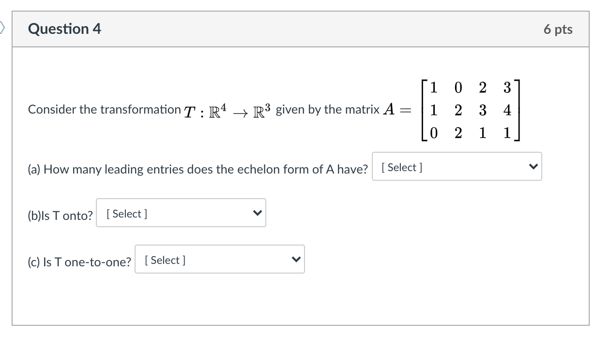This screenshot has width=611, height=348.
Task: Click the middle row of matrix A
Action: (471, 110)
